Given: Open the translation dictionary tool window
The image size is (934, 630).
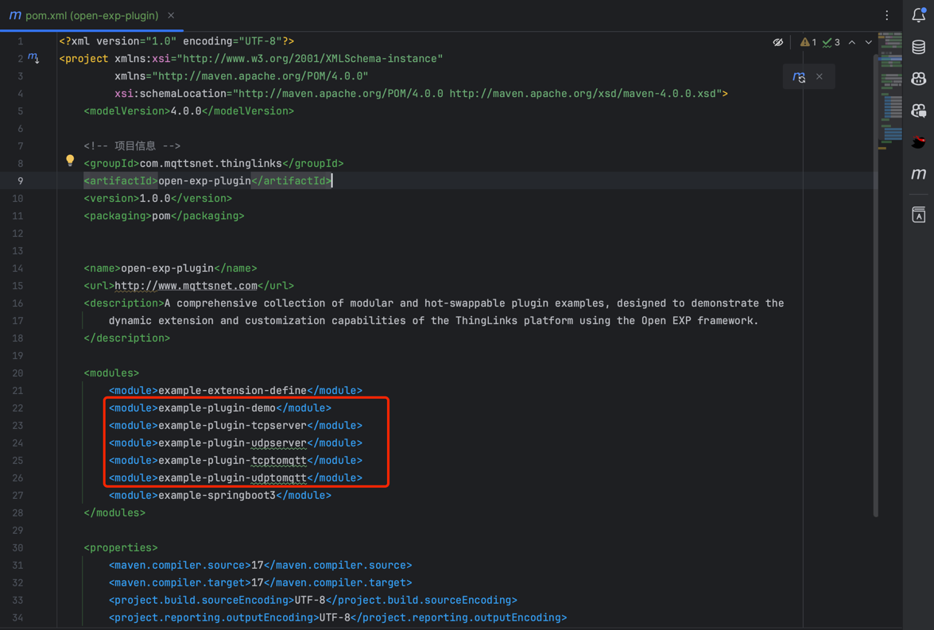Looking at the screenshot, I should coord(919,215).
